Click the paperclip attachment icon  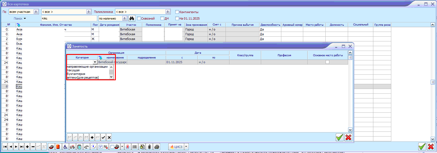coord(150,147)
